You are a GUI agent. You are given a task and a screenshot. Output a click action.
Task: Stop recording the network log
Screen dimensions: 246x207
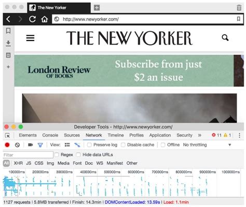[x=7, y=145]
